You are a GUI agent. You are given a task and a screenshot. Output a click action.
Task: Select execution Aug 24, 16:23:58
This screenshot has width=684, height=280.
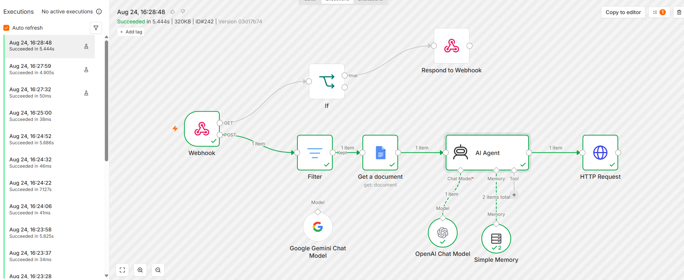(49, 233)
